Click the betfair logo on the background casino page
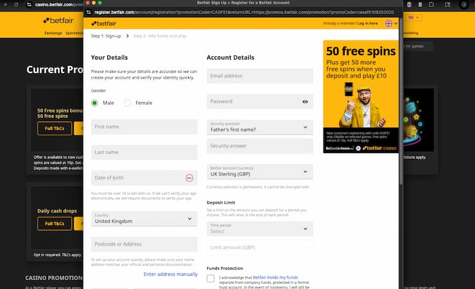Screen dimensions: 475x289 [58, 21]
